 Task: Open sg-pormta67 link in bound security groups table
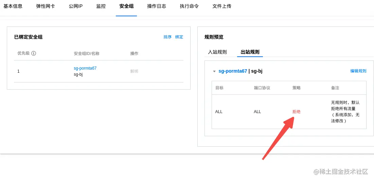(85, 68)
